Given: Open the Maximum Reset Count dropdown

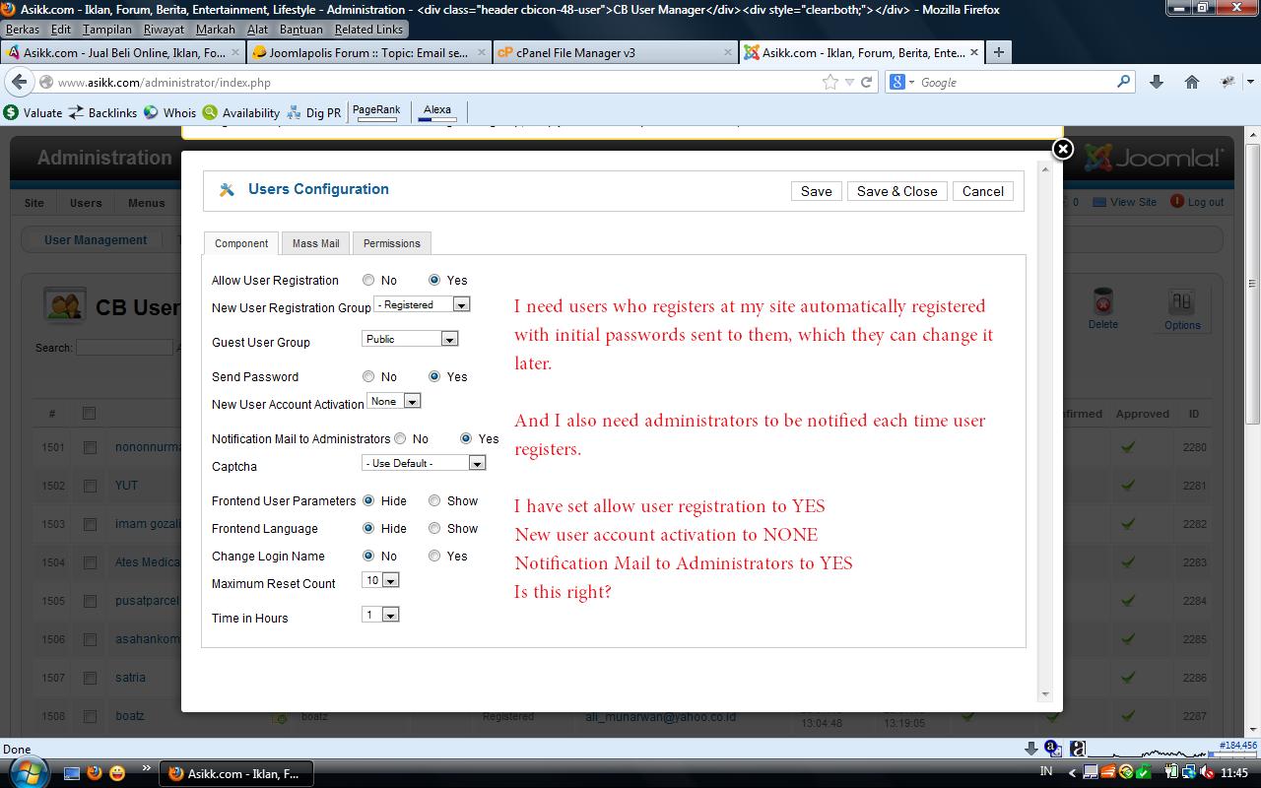Looking at the screenshot, I should pos(380,581).
